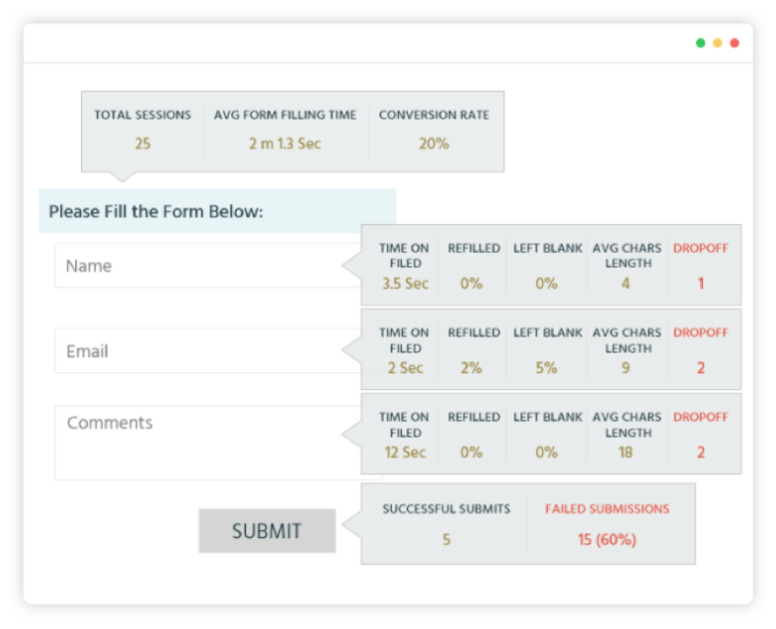Select Name field Dropoff value 1
This screenshot has width=776, height=629.
701,283
